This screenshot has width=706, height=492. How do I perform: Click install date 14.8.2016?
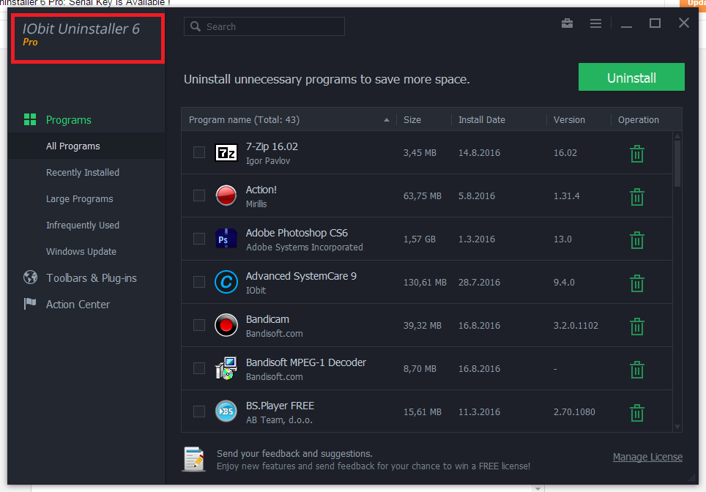point(479,152)
